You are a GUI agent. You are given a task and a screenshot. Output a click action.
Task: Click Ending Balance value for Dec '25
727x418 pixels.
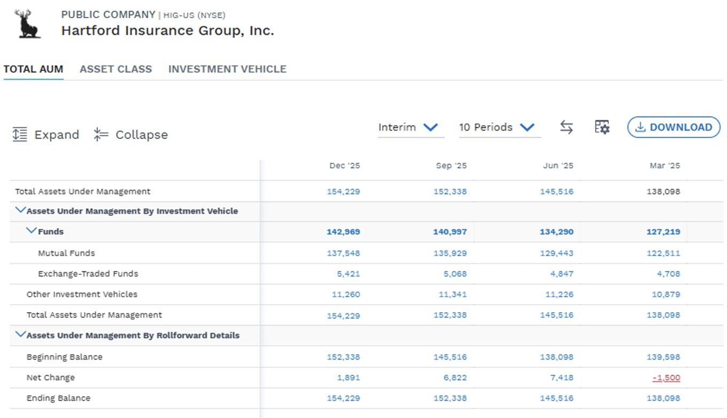point(343,399)
